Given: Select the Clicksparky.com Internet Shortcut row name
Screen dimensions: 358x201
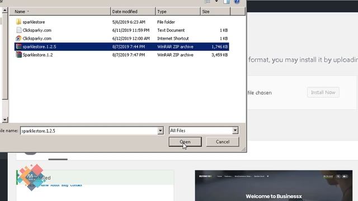Looking at the screenshot, I should point(37,39).
